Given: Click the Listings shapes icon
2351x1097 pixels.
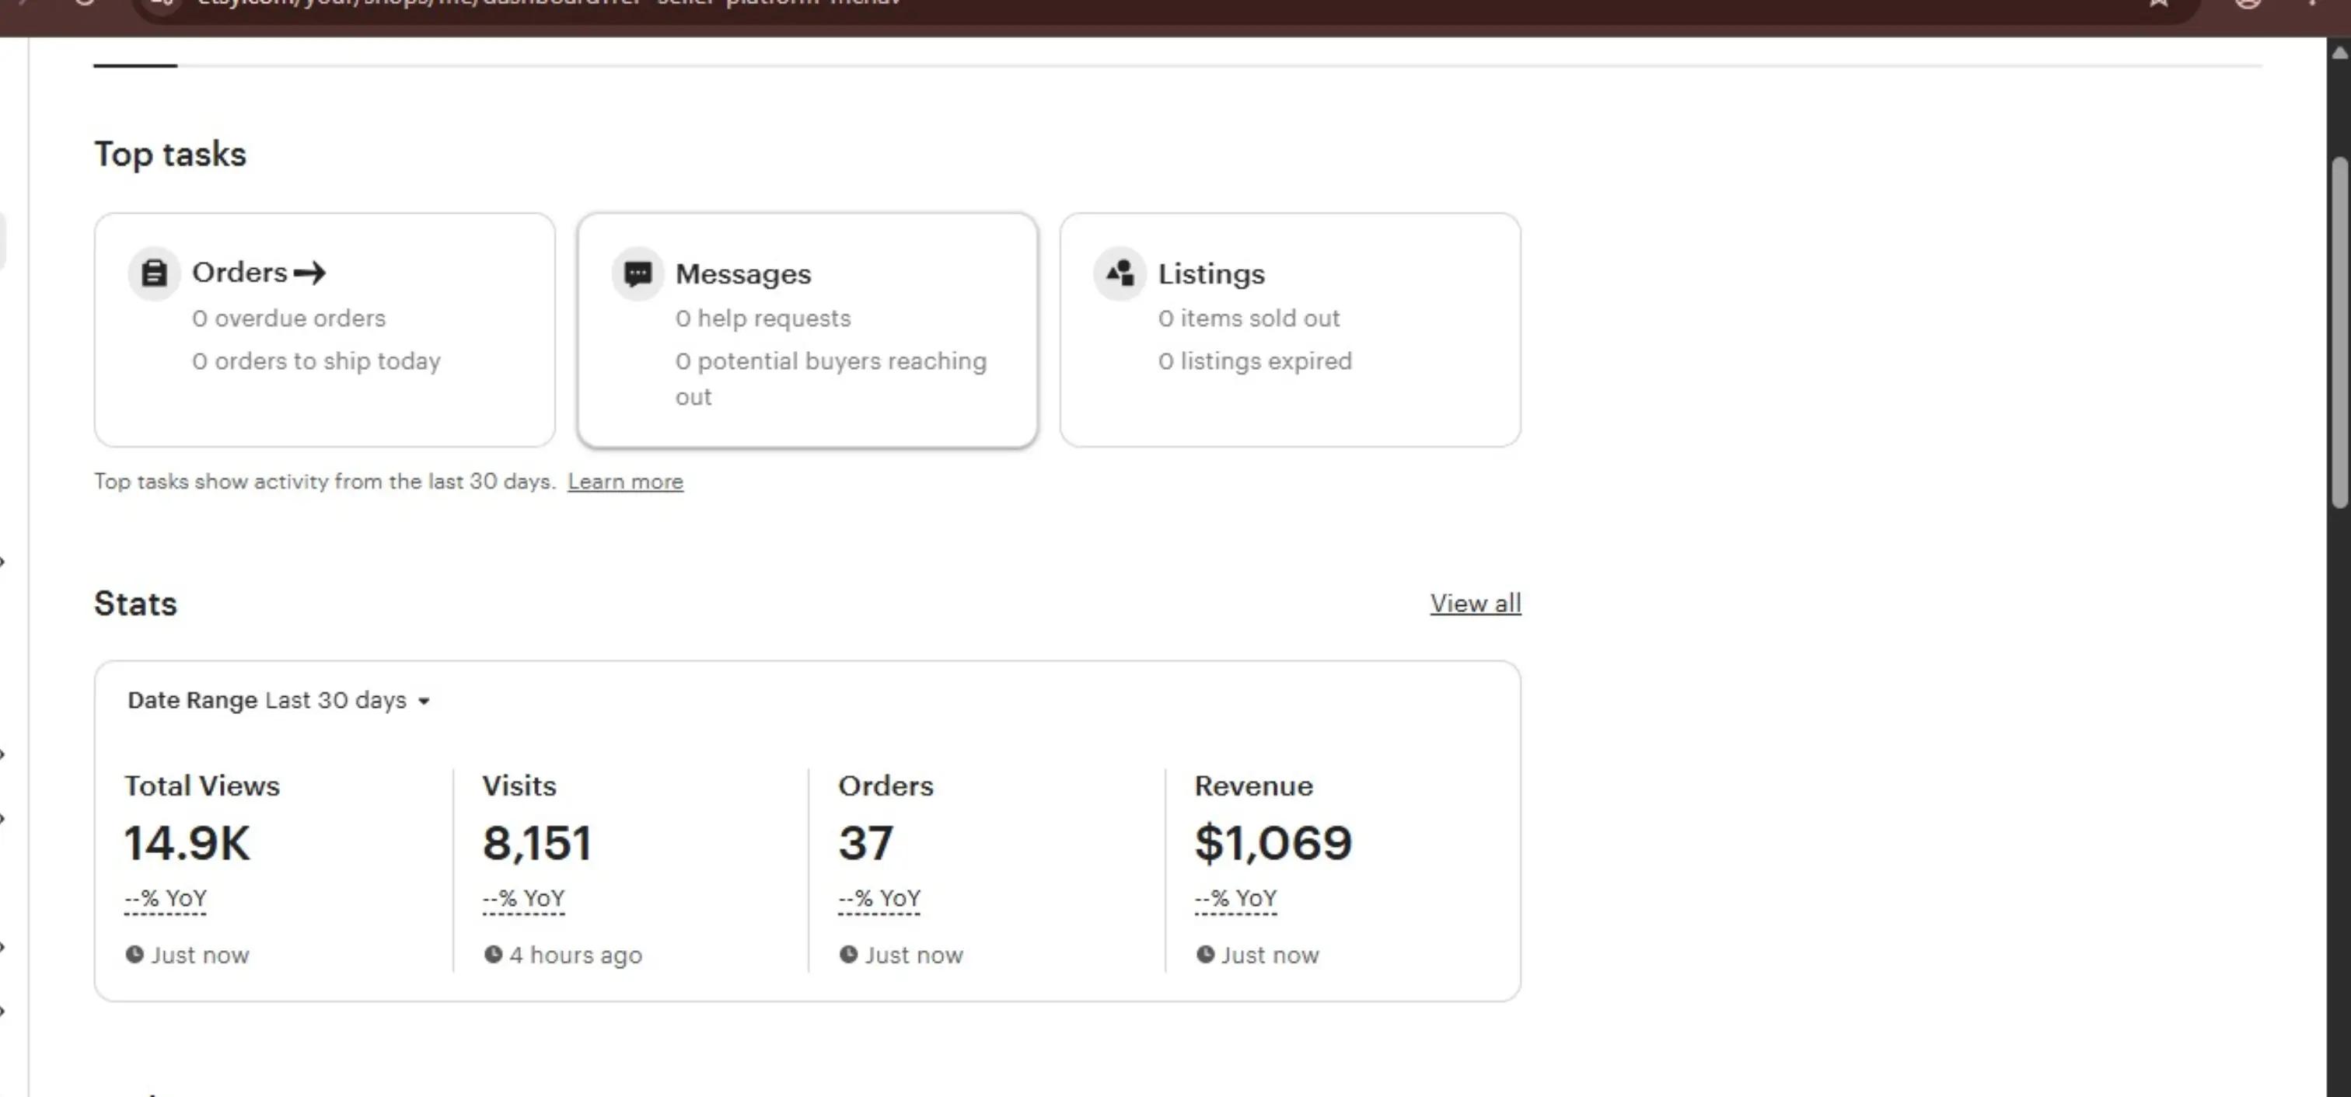Looking at the screenshot, I should [1120, 273].
